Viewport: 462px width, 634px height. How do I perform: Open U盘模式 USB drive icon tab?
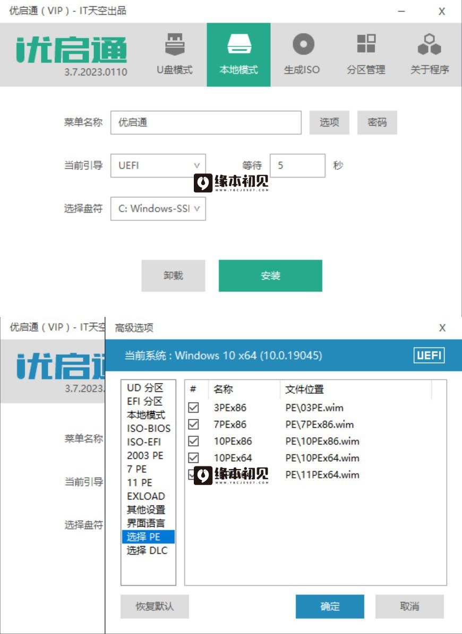tap(175, 55)
